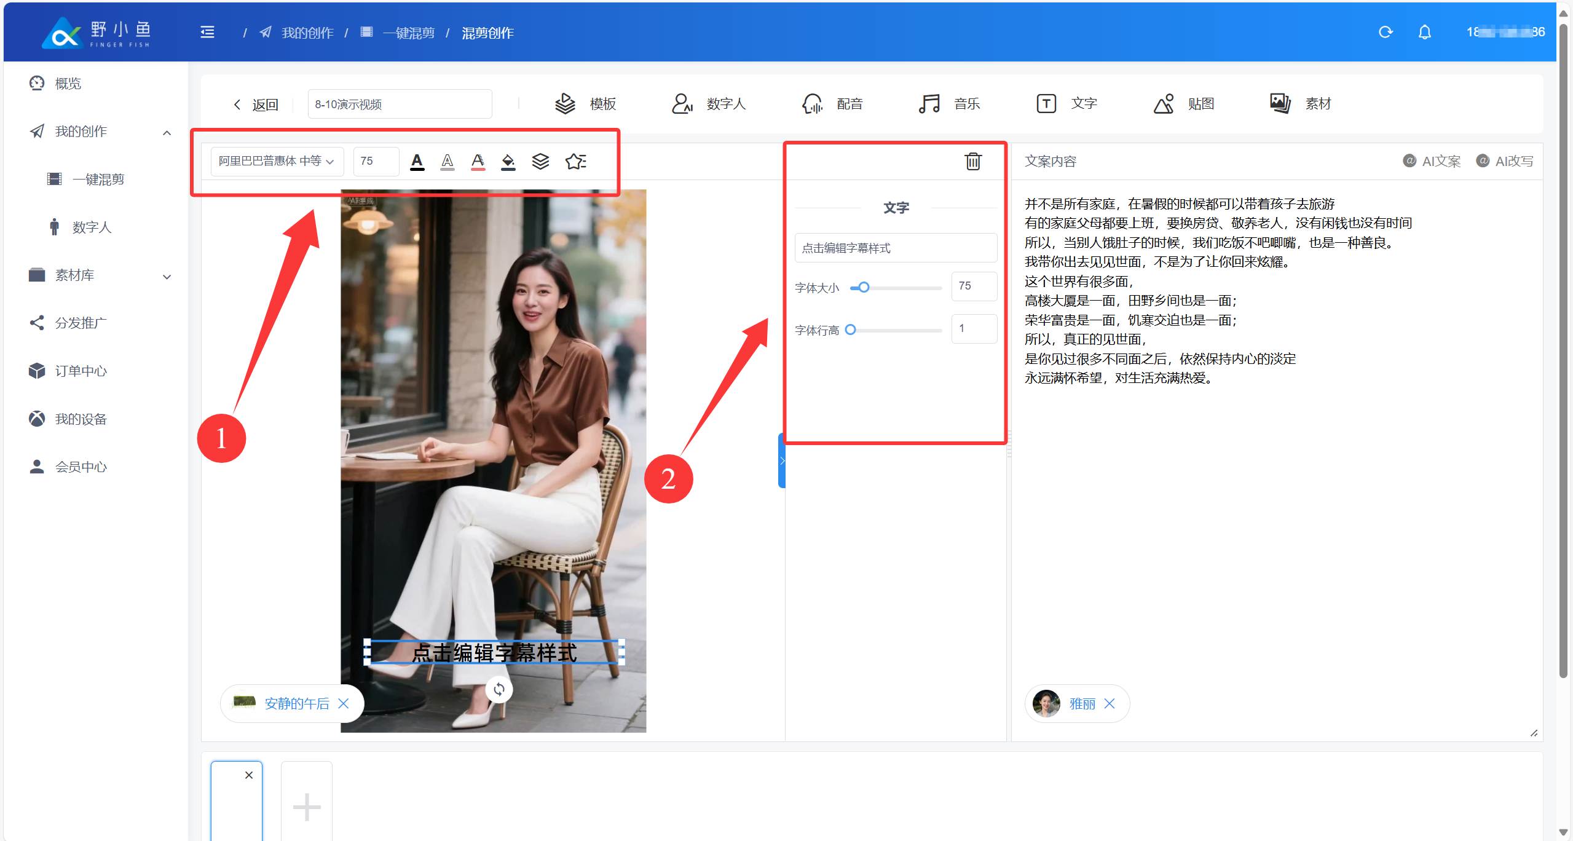Click the rotate handle below subtitle text
Viewport: 1573px width, 841px height.
pyautogui.click(x=499, y=689)
